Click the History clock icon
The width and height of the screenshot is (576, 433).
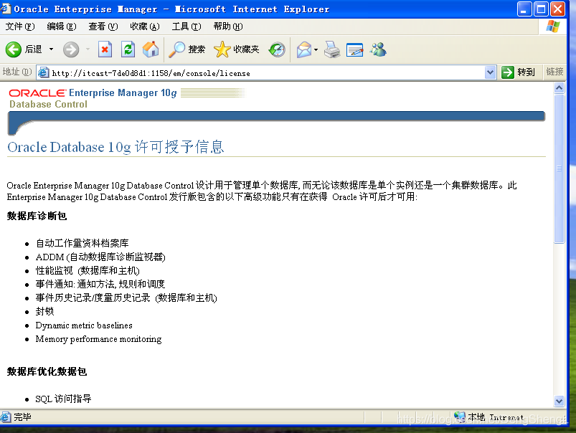[277, 49]
